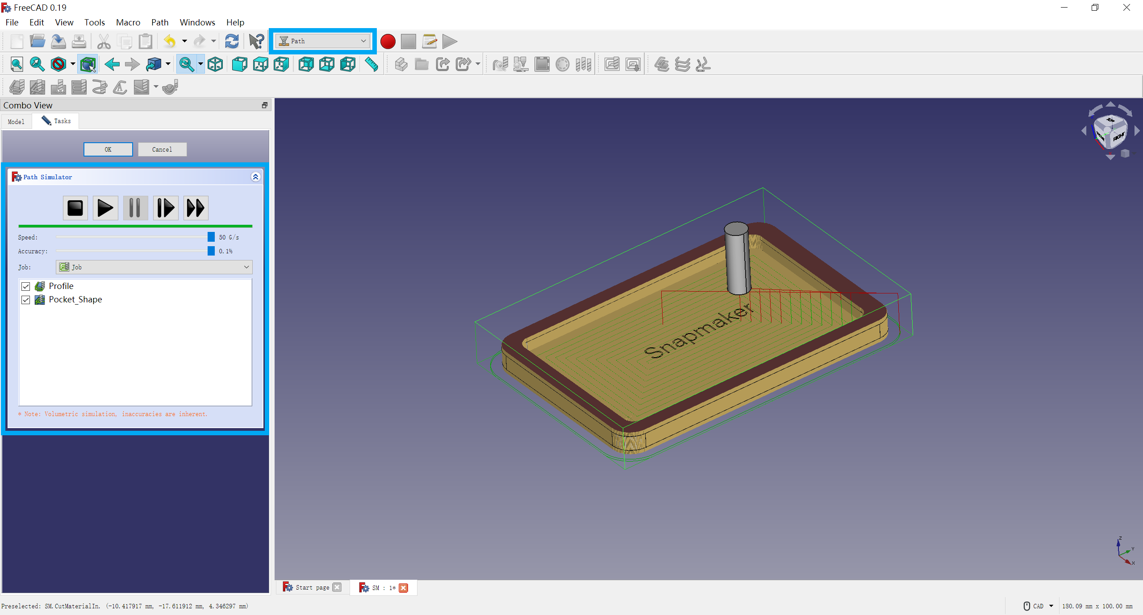Collapse the Path Simulator panel header
This screenshot has height=615, width=1143.
tap(256, 177)
